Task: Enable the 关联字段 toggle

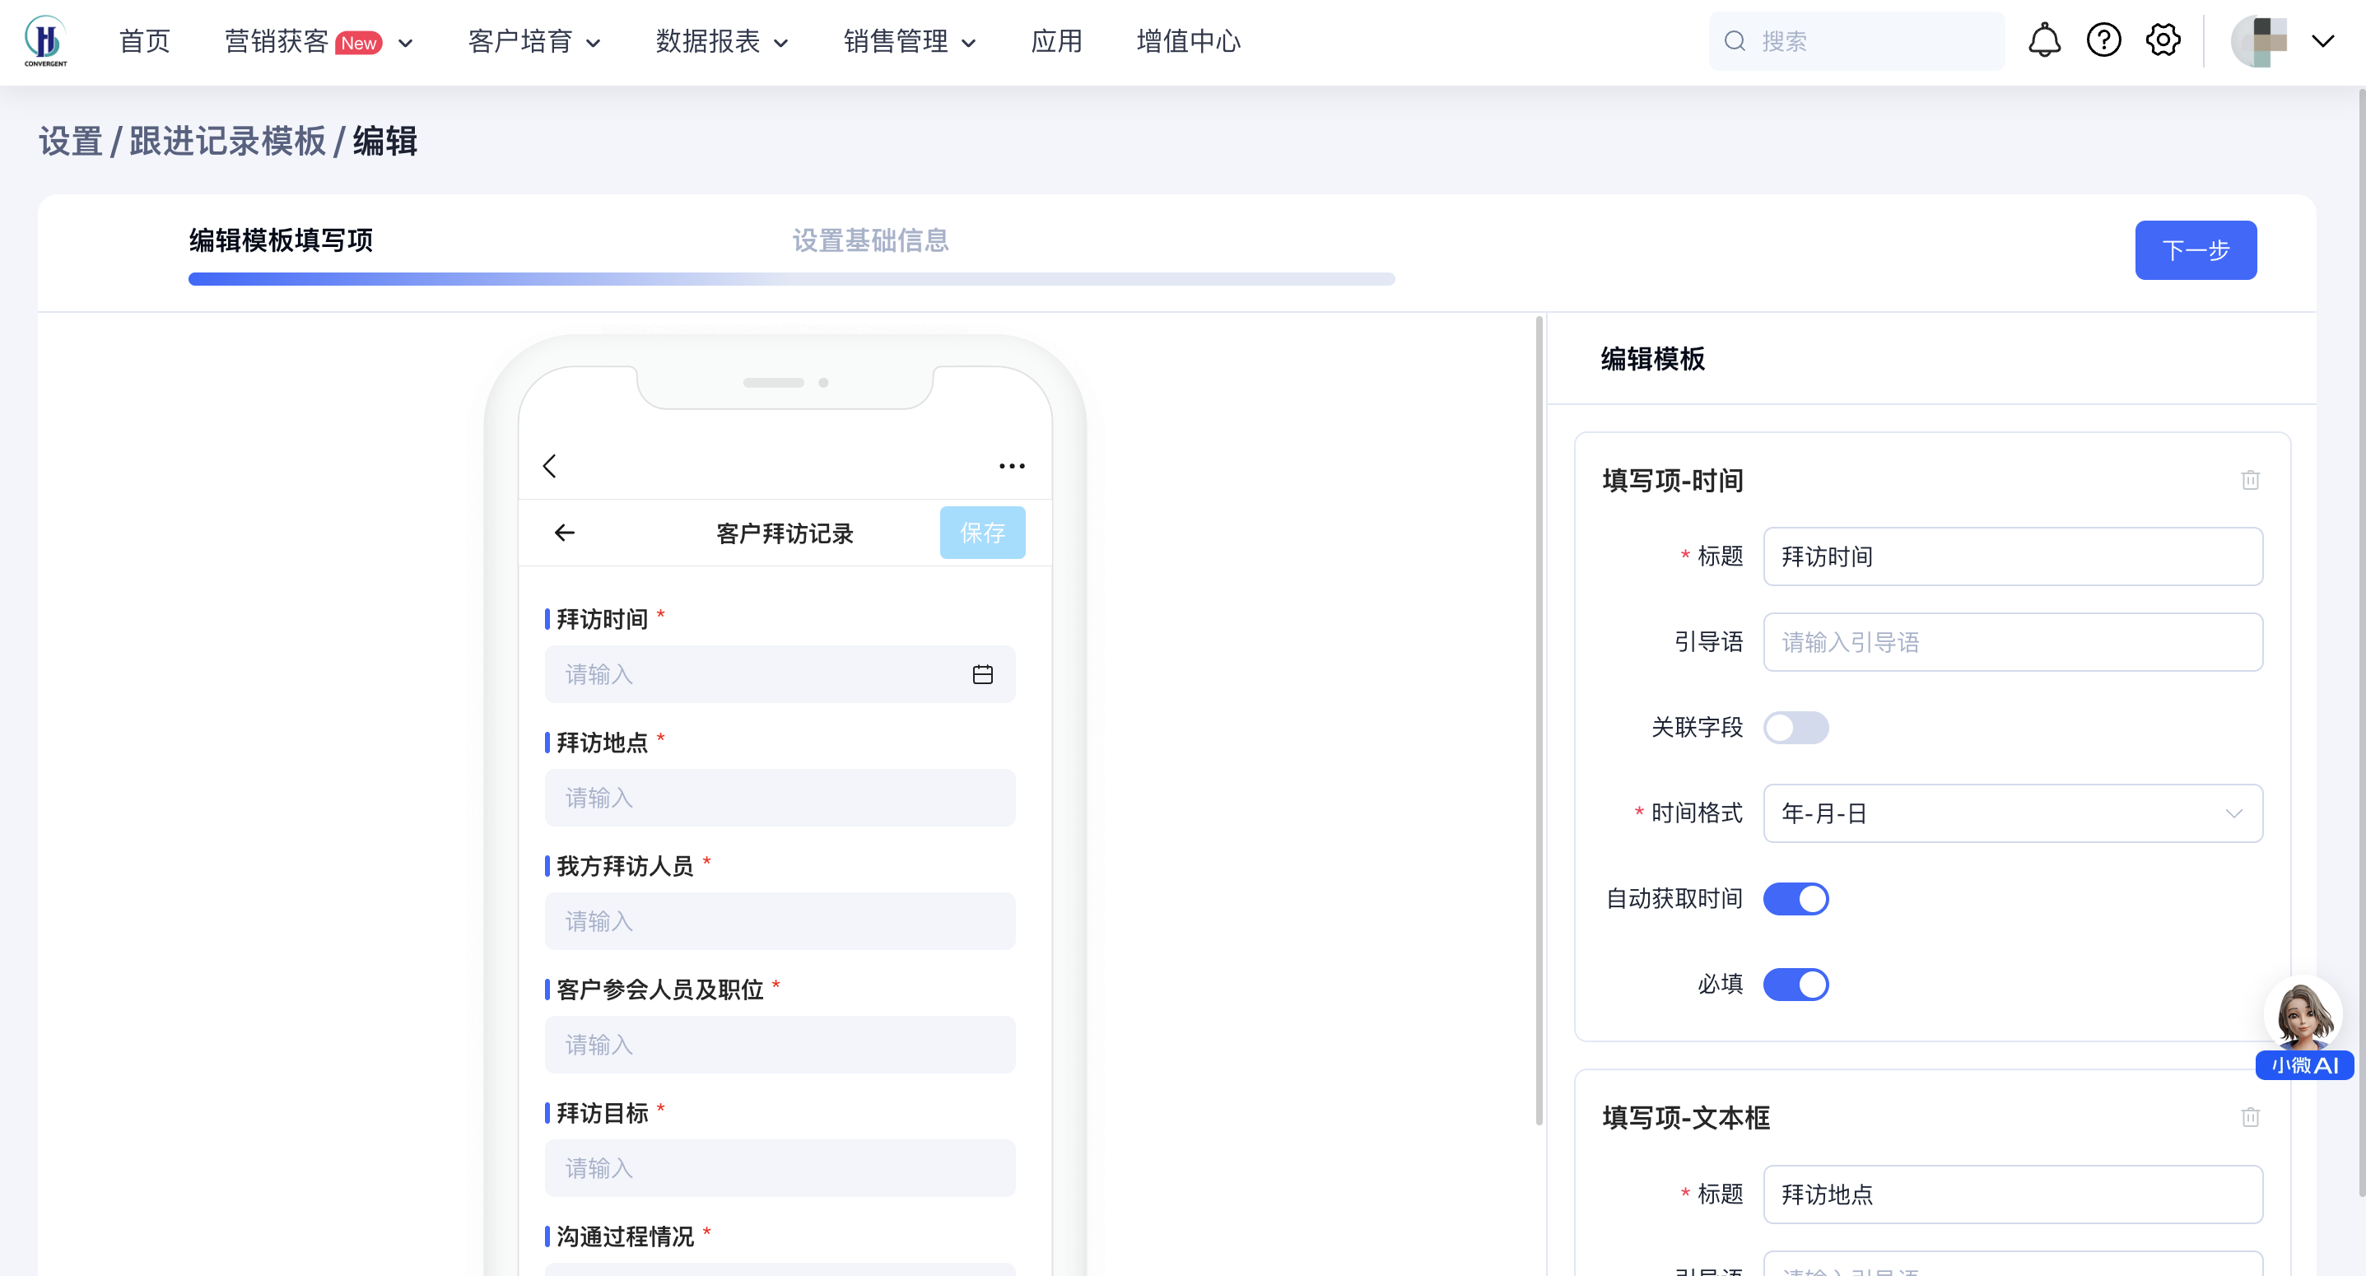Action: pos(1795,728)
